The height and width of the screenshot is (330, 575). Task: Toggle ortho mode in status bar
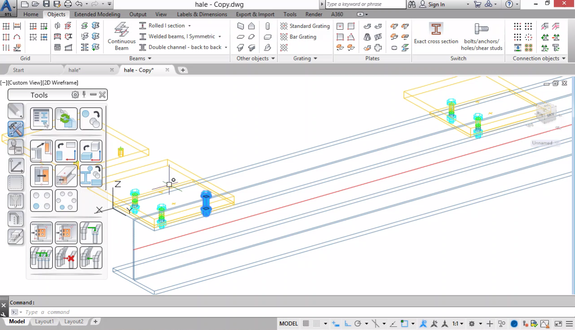coord(347,324)
